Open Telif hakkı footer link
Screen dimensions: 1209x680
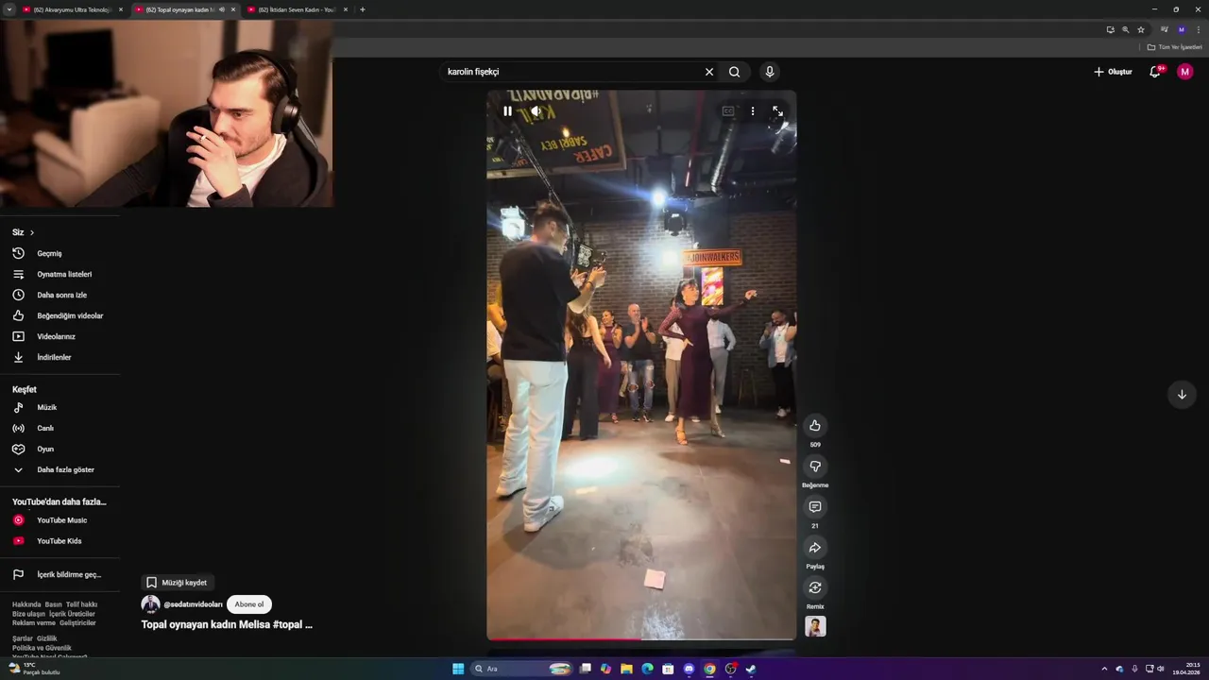click(81, 604)
